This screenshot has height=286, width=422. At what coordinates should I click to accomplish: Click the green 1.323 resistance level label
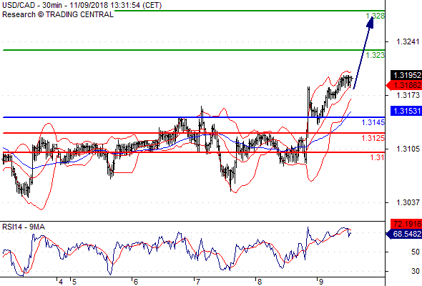tap(376, 55)
